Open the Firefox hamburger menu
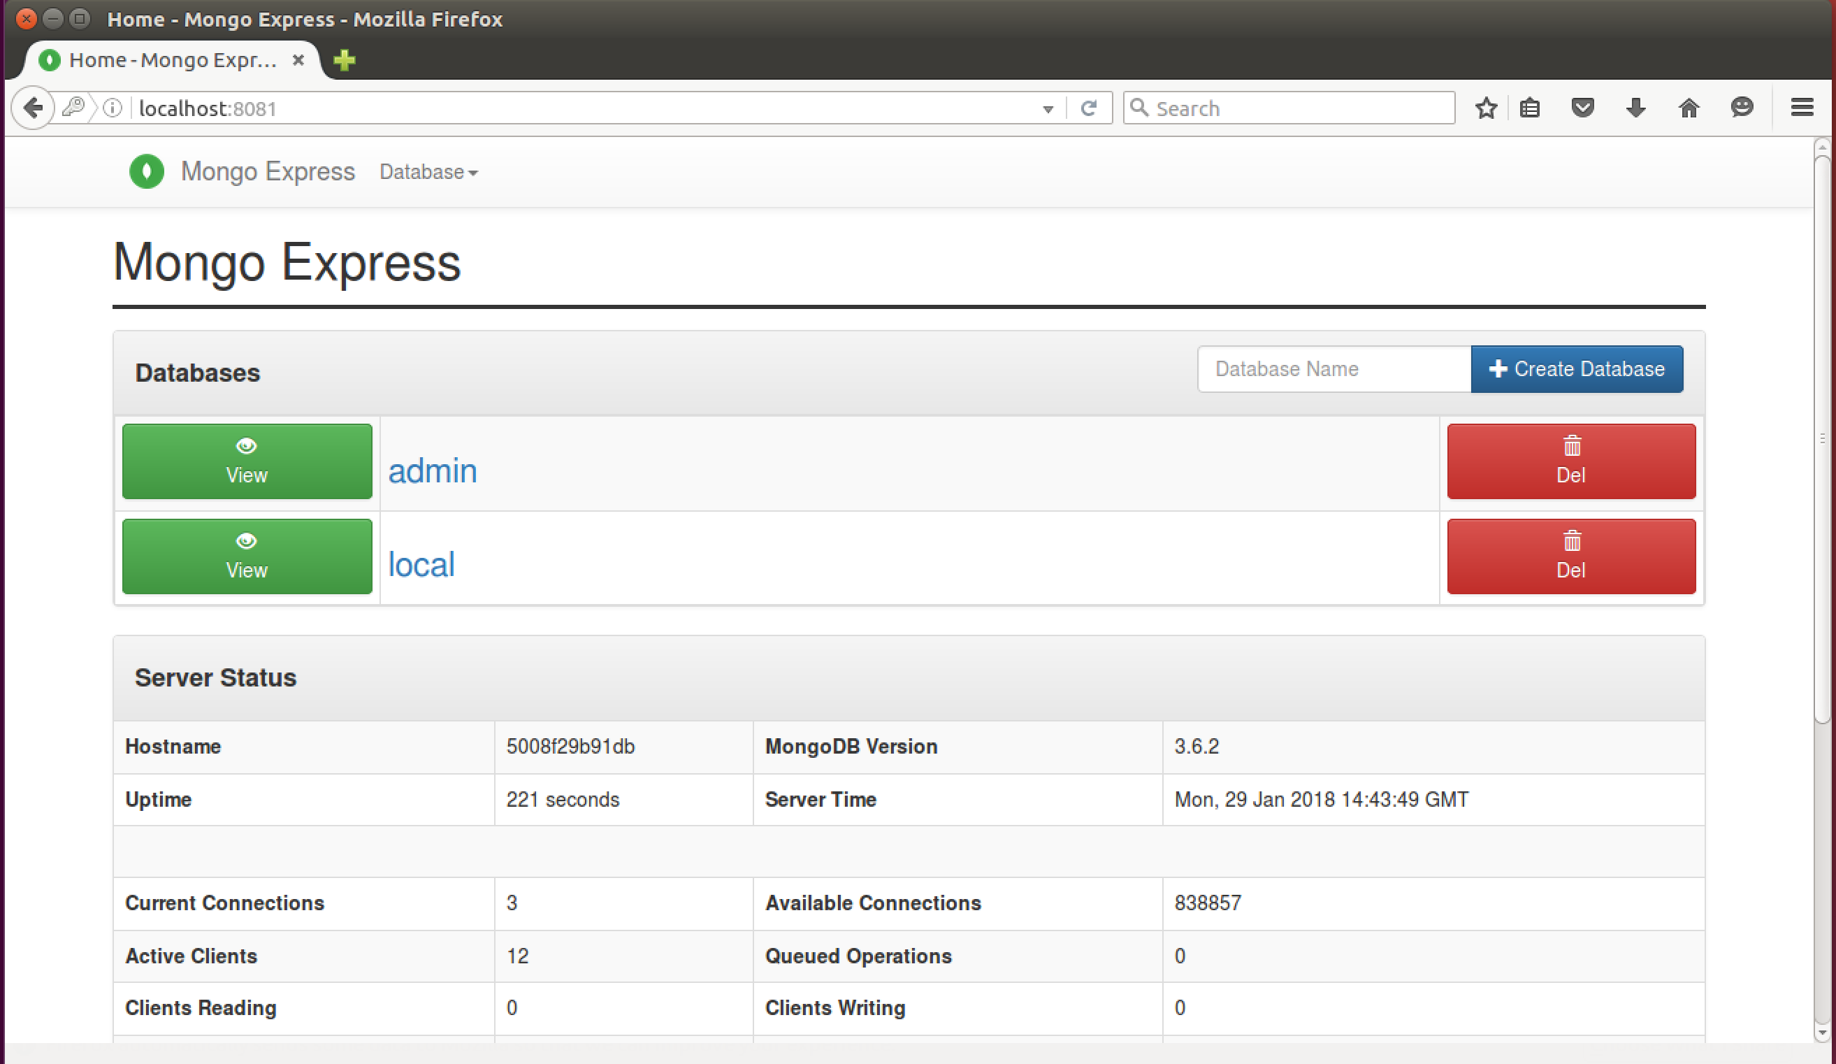The height and width of the screenshot is (1064, 1836). pos(1802,108)
